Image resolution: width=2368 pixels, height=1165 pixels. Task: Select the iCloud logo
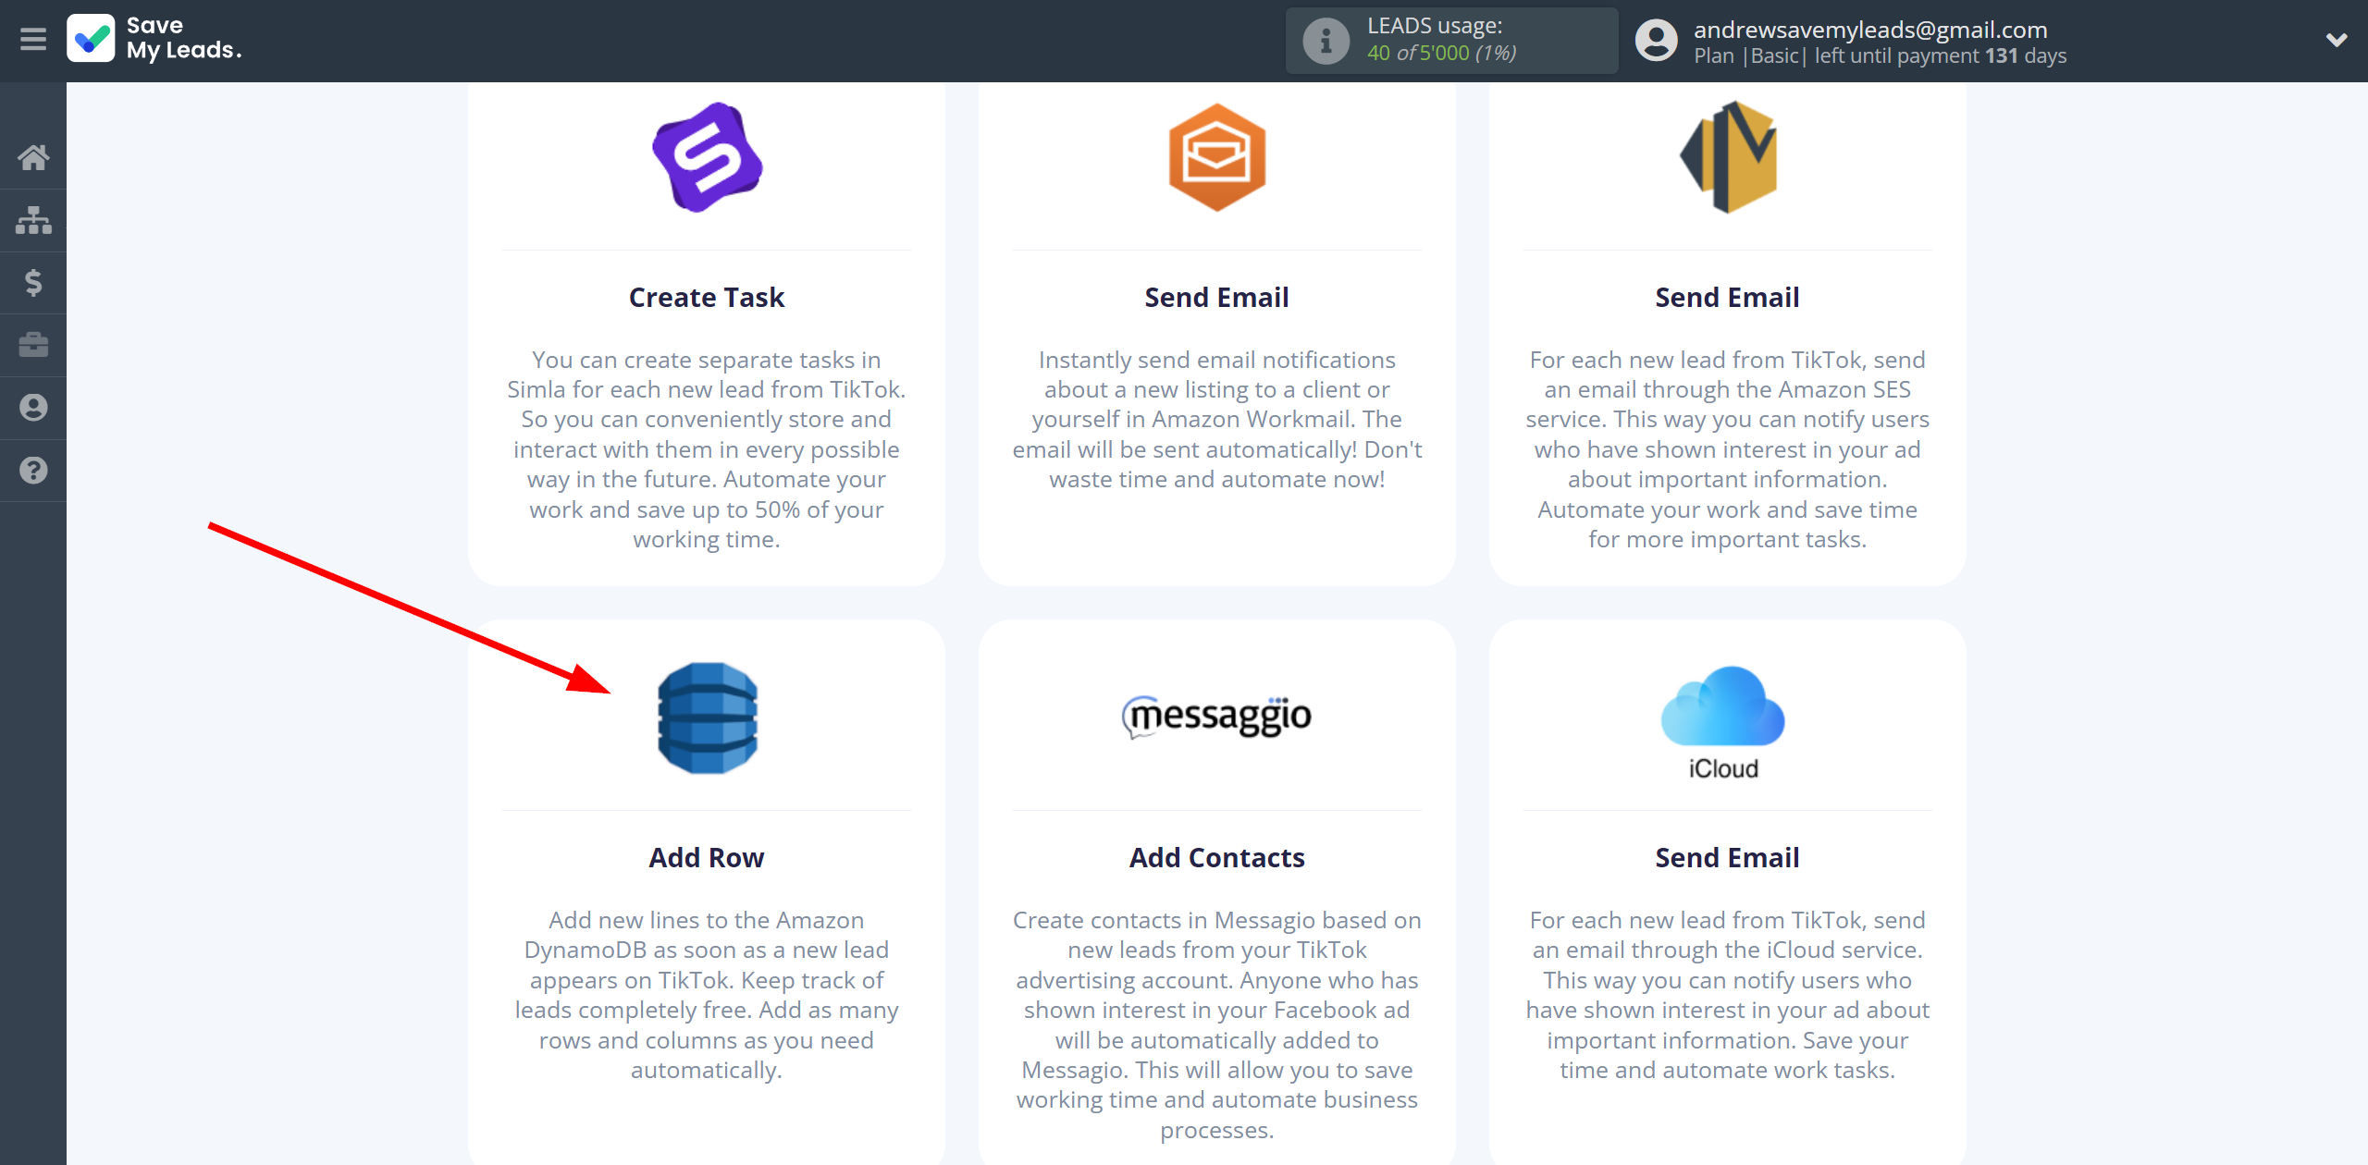[1722, 723]
